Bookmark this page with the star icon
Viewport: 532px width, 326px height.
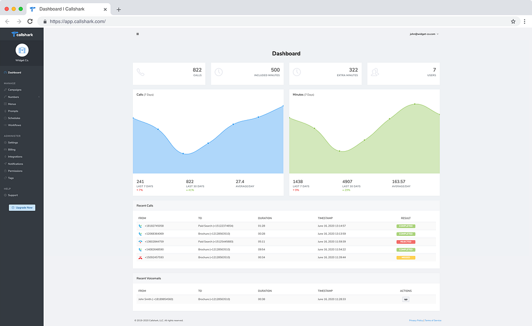[x=513, y=21]
